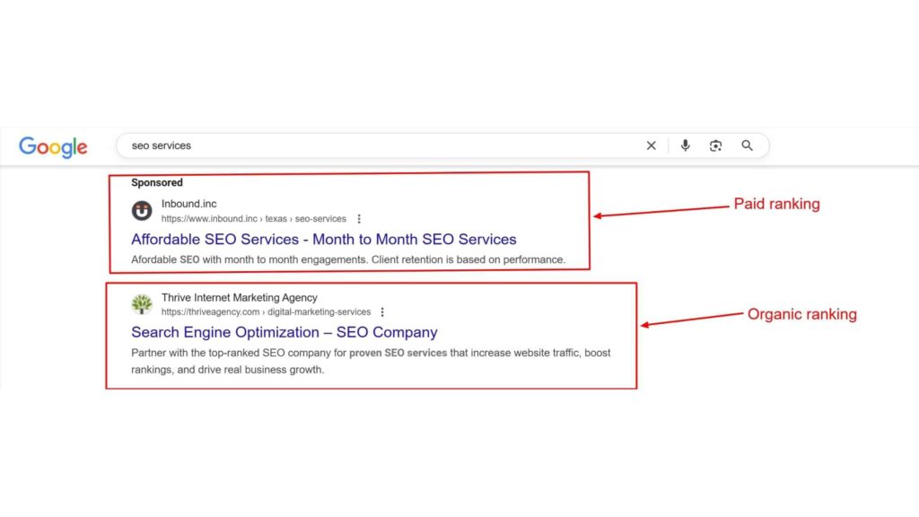This screenshot has height=517, width=919.
Task: Focus the search field containing "seo services"
Action: (x=377, y=145)
